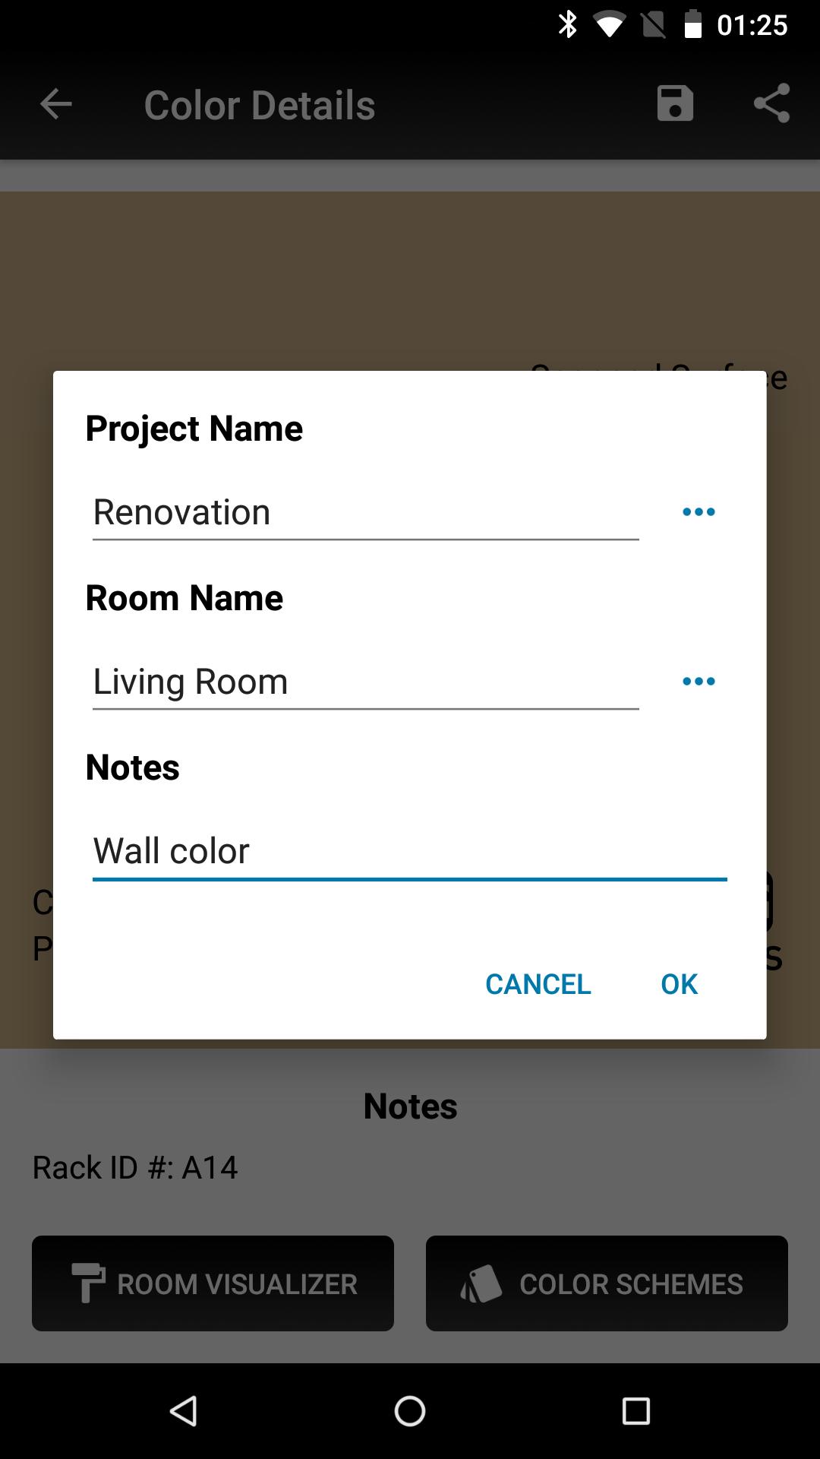Tap the paint roller icon
This screenshot has width=820, height=1459.
[x=88, y=1283]
